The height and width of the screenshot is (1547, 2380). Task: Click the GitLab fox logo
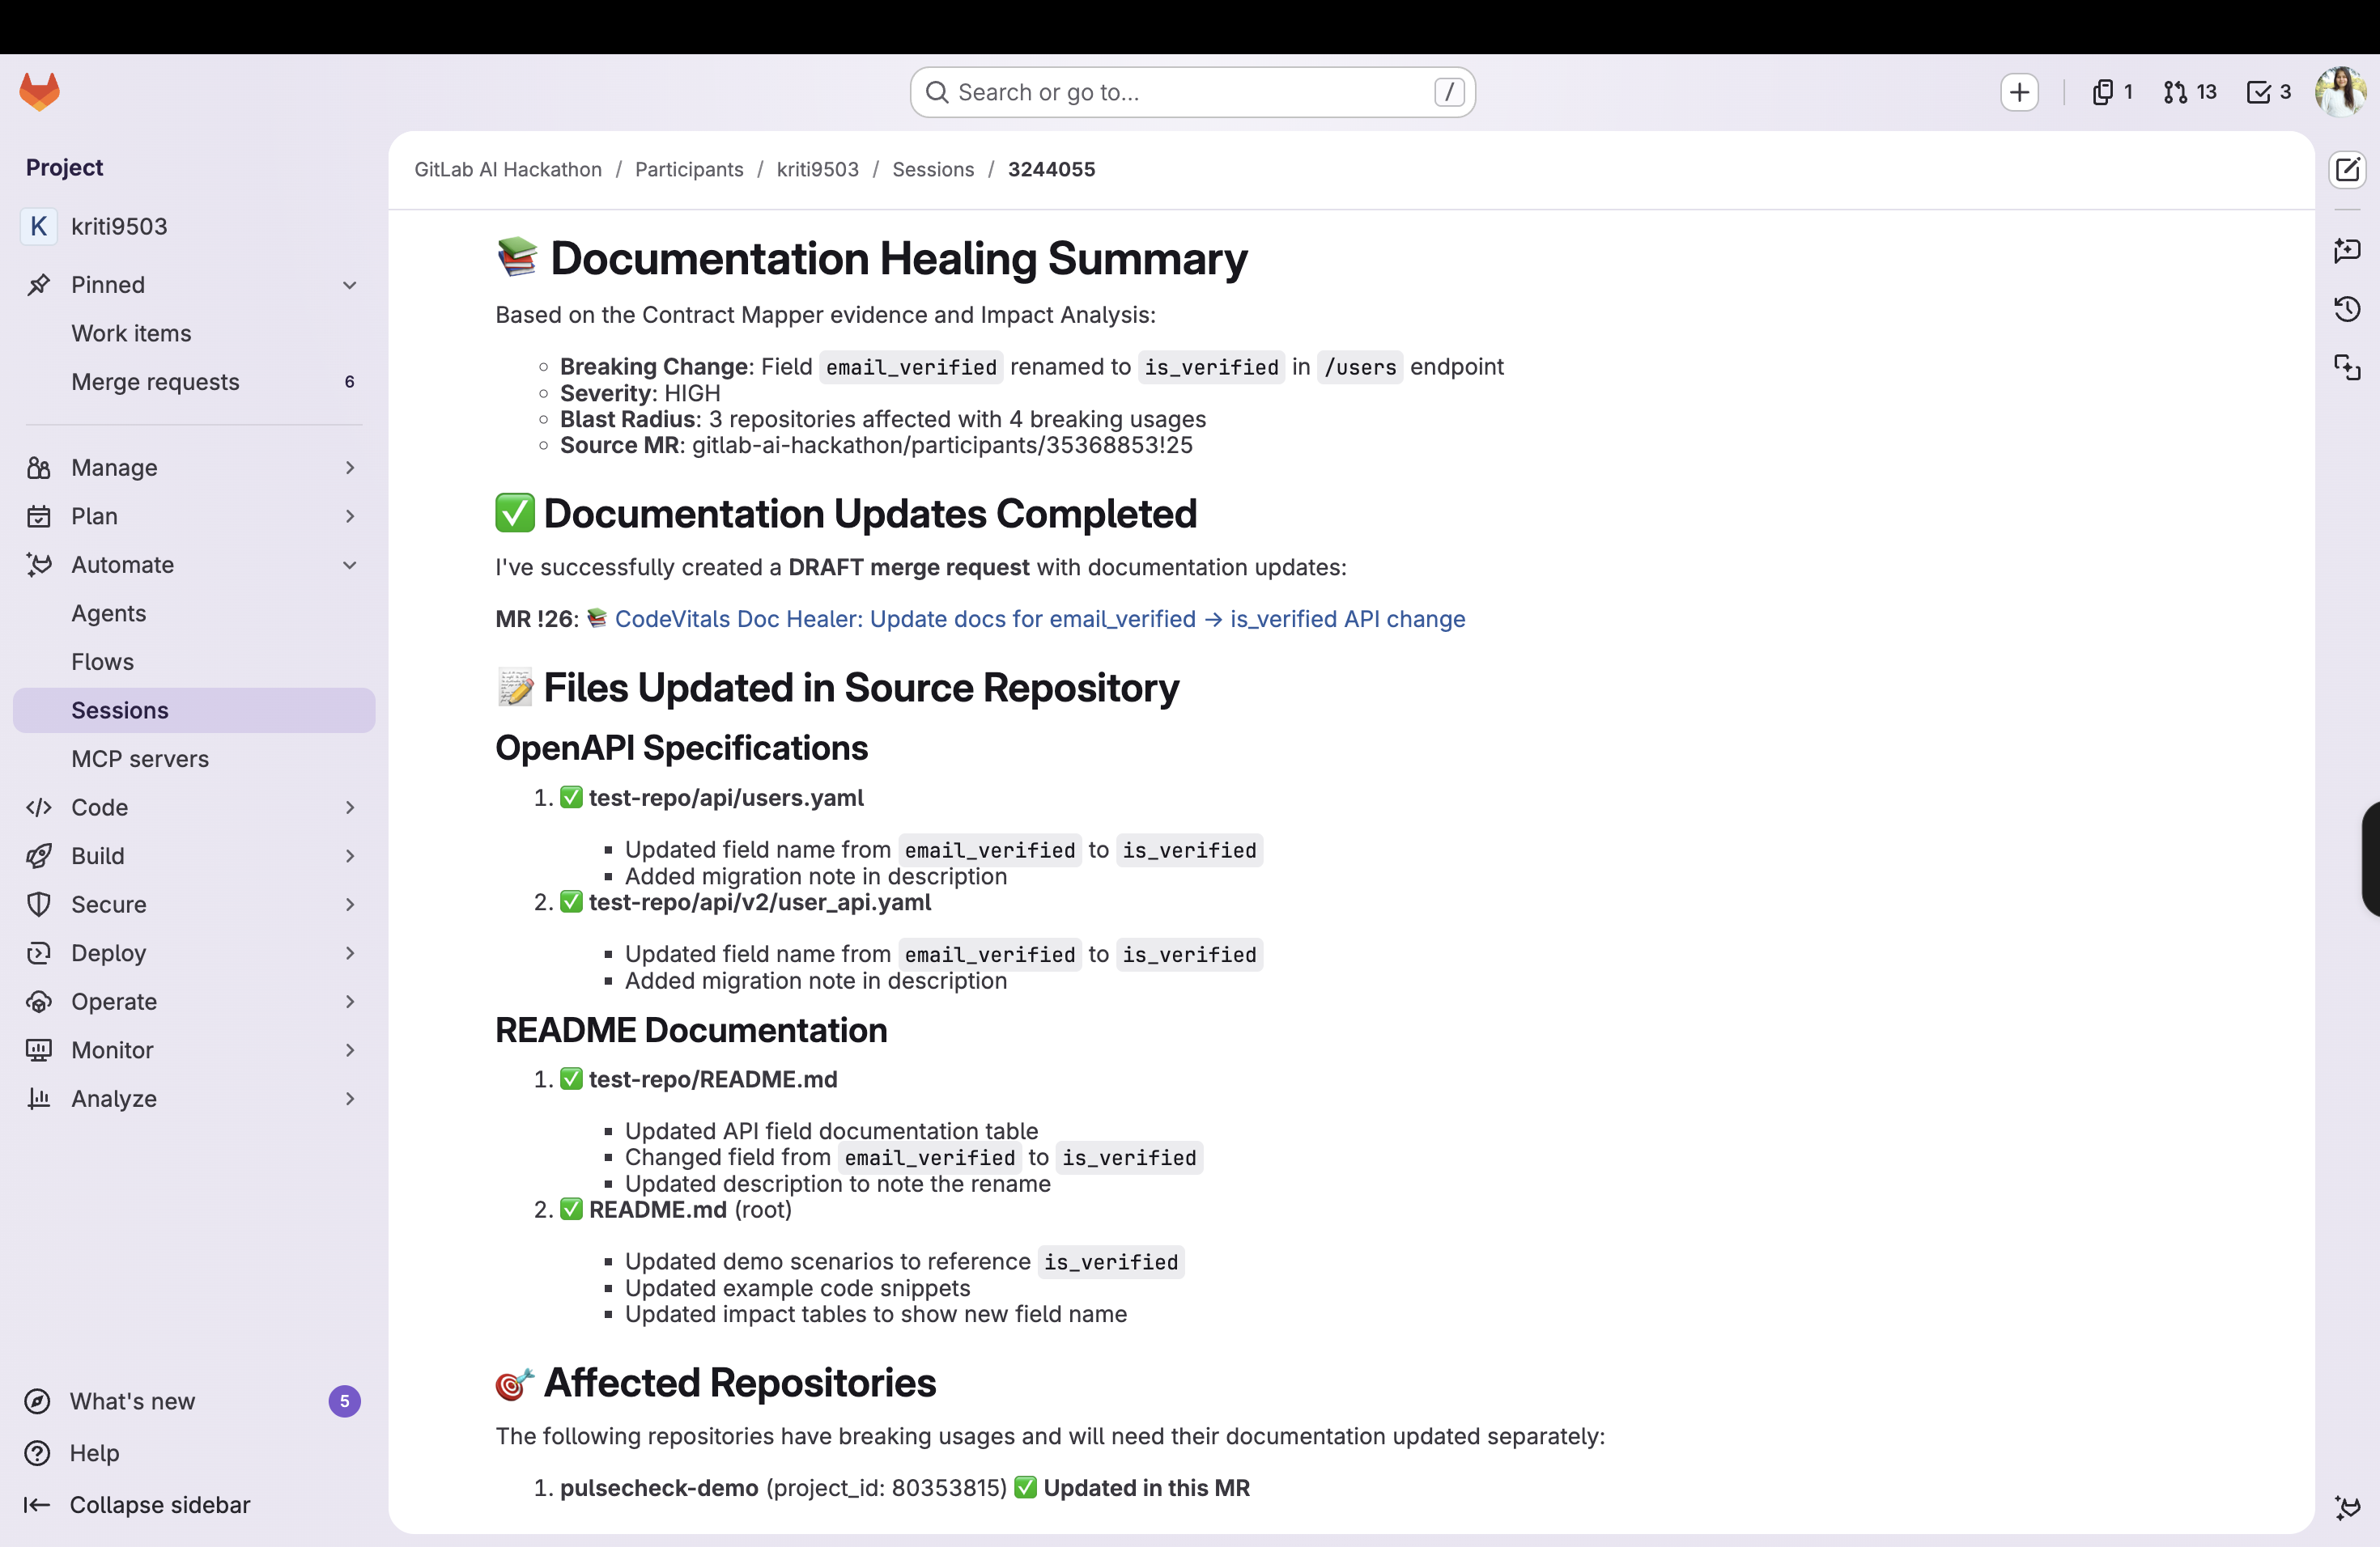40,92
